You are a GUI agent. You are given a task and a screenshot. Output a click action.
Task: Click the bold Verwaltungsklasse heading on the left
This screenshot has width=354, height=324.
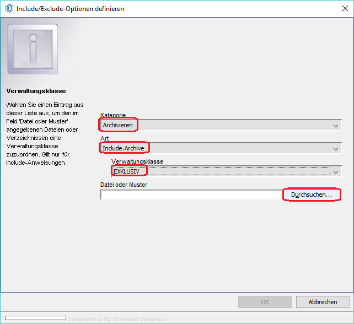coord(36,90)
